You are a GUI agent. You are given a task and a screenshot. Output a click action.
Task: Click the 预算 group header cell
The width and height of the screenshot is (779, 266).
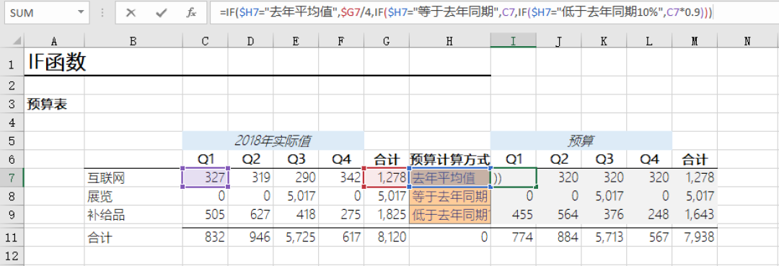[581, 141]
